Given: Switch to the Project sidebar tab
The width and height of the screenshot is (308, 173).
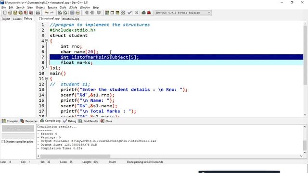Looking at the screenshot, I should point(6,19).
